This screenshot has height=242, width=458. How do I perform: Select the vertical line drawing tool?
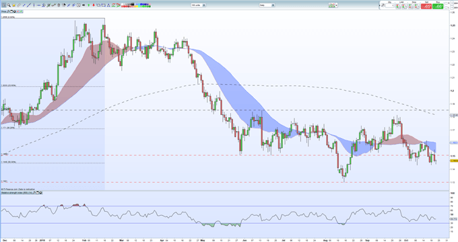coord(34,5)
